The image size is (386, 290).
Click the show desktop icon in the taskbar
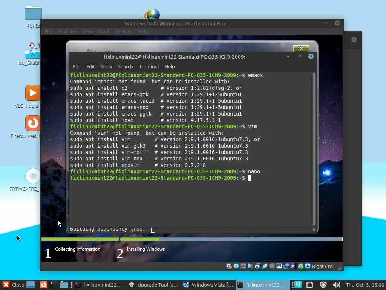coord(31,285)
